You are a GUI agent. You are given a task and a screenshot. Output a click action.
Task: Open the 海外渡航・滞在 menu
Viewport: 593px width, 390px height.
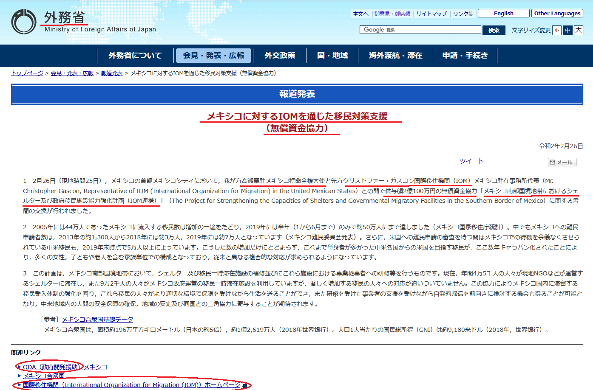[x=395, y=56]
